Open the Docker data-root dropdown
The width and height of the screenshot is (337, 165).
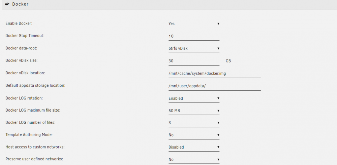pyautogui.click(x=194, y=49)
